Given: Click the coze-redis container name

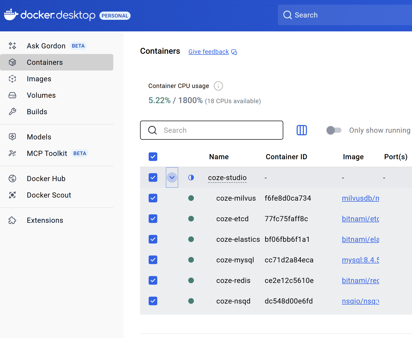Looking at the screenshot, I should coord(233,280).
